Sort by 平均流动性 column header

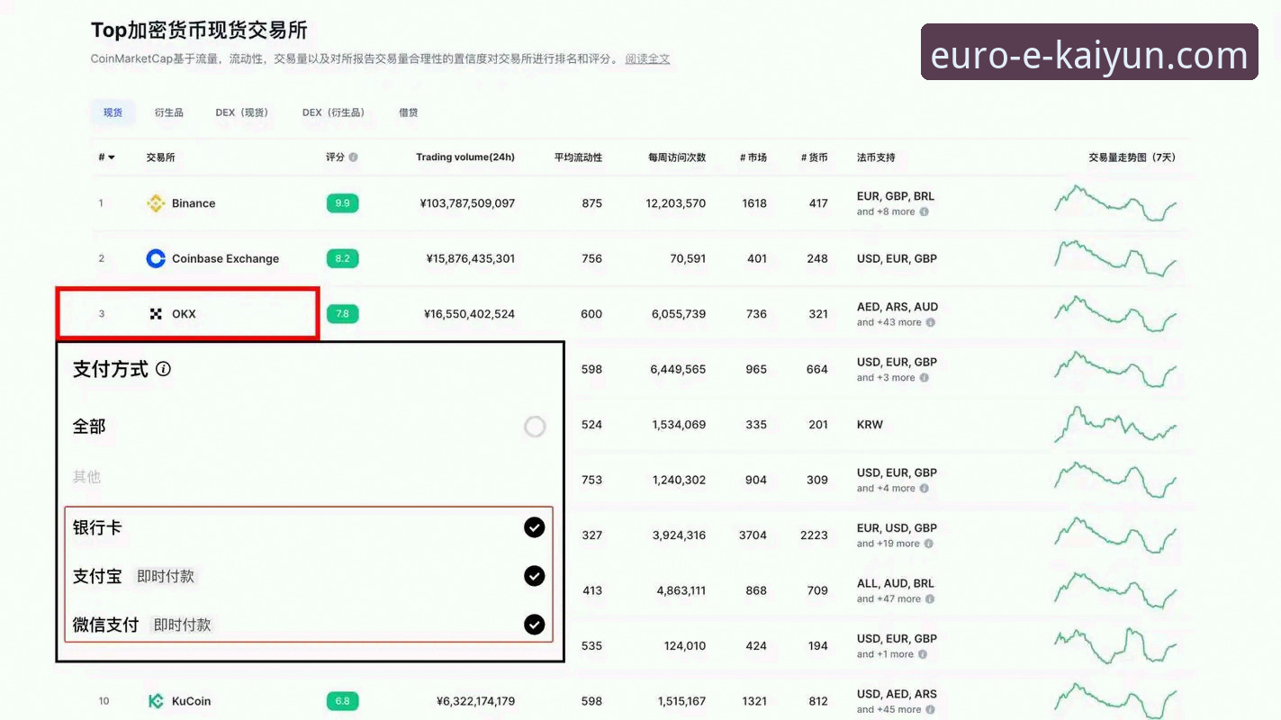[x=578, y=157]
